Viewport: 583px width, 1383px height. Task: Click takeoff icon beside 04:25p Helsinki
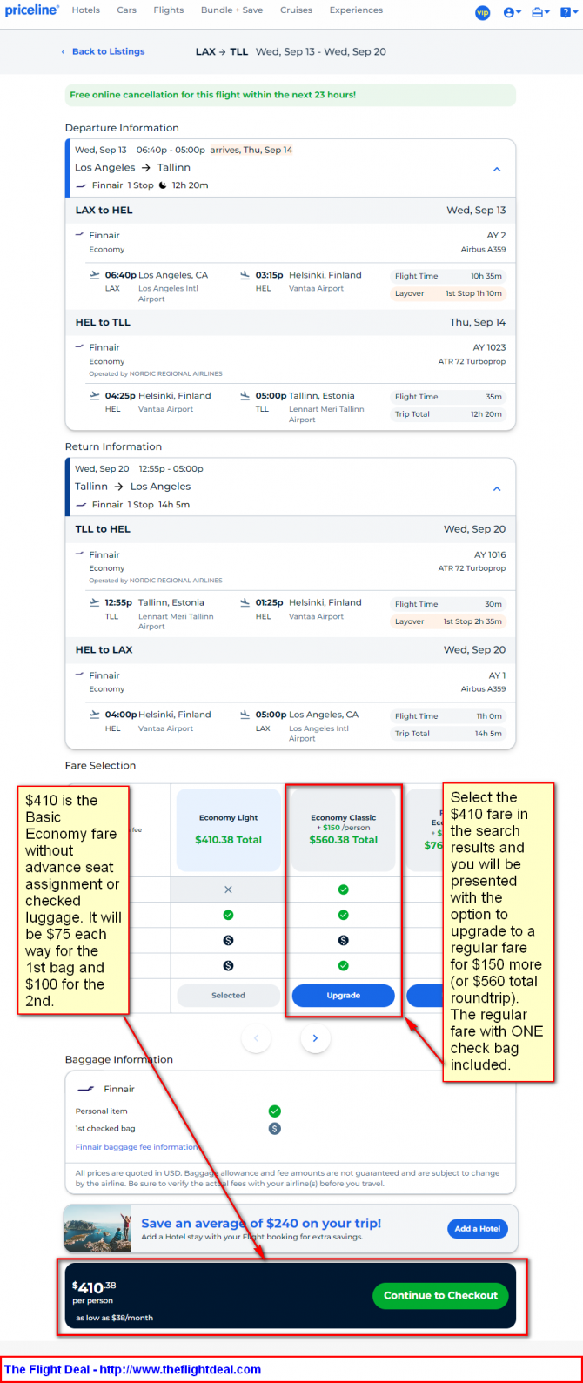(x=95, y=395)
